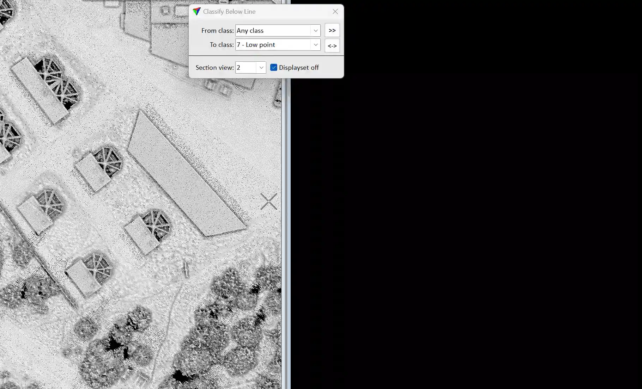Click the Displayset off label text
Screen dimensions: 642x389
click(x=299, y=68)
